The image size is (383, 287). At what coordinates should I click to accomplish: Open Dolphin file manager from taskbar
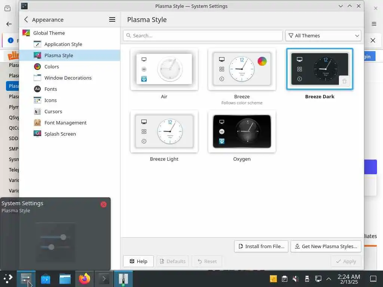65,279
